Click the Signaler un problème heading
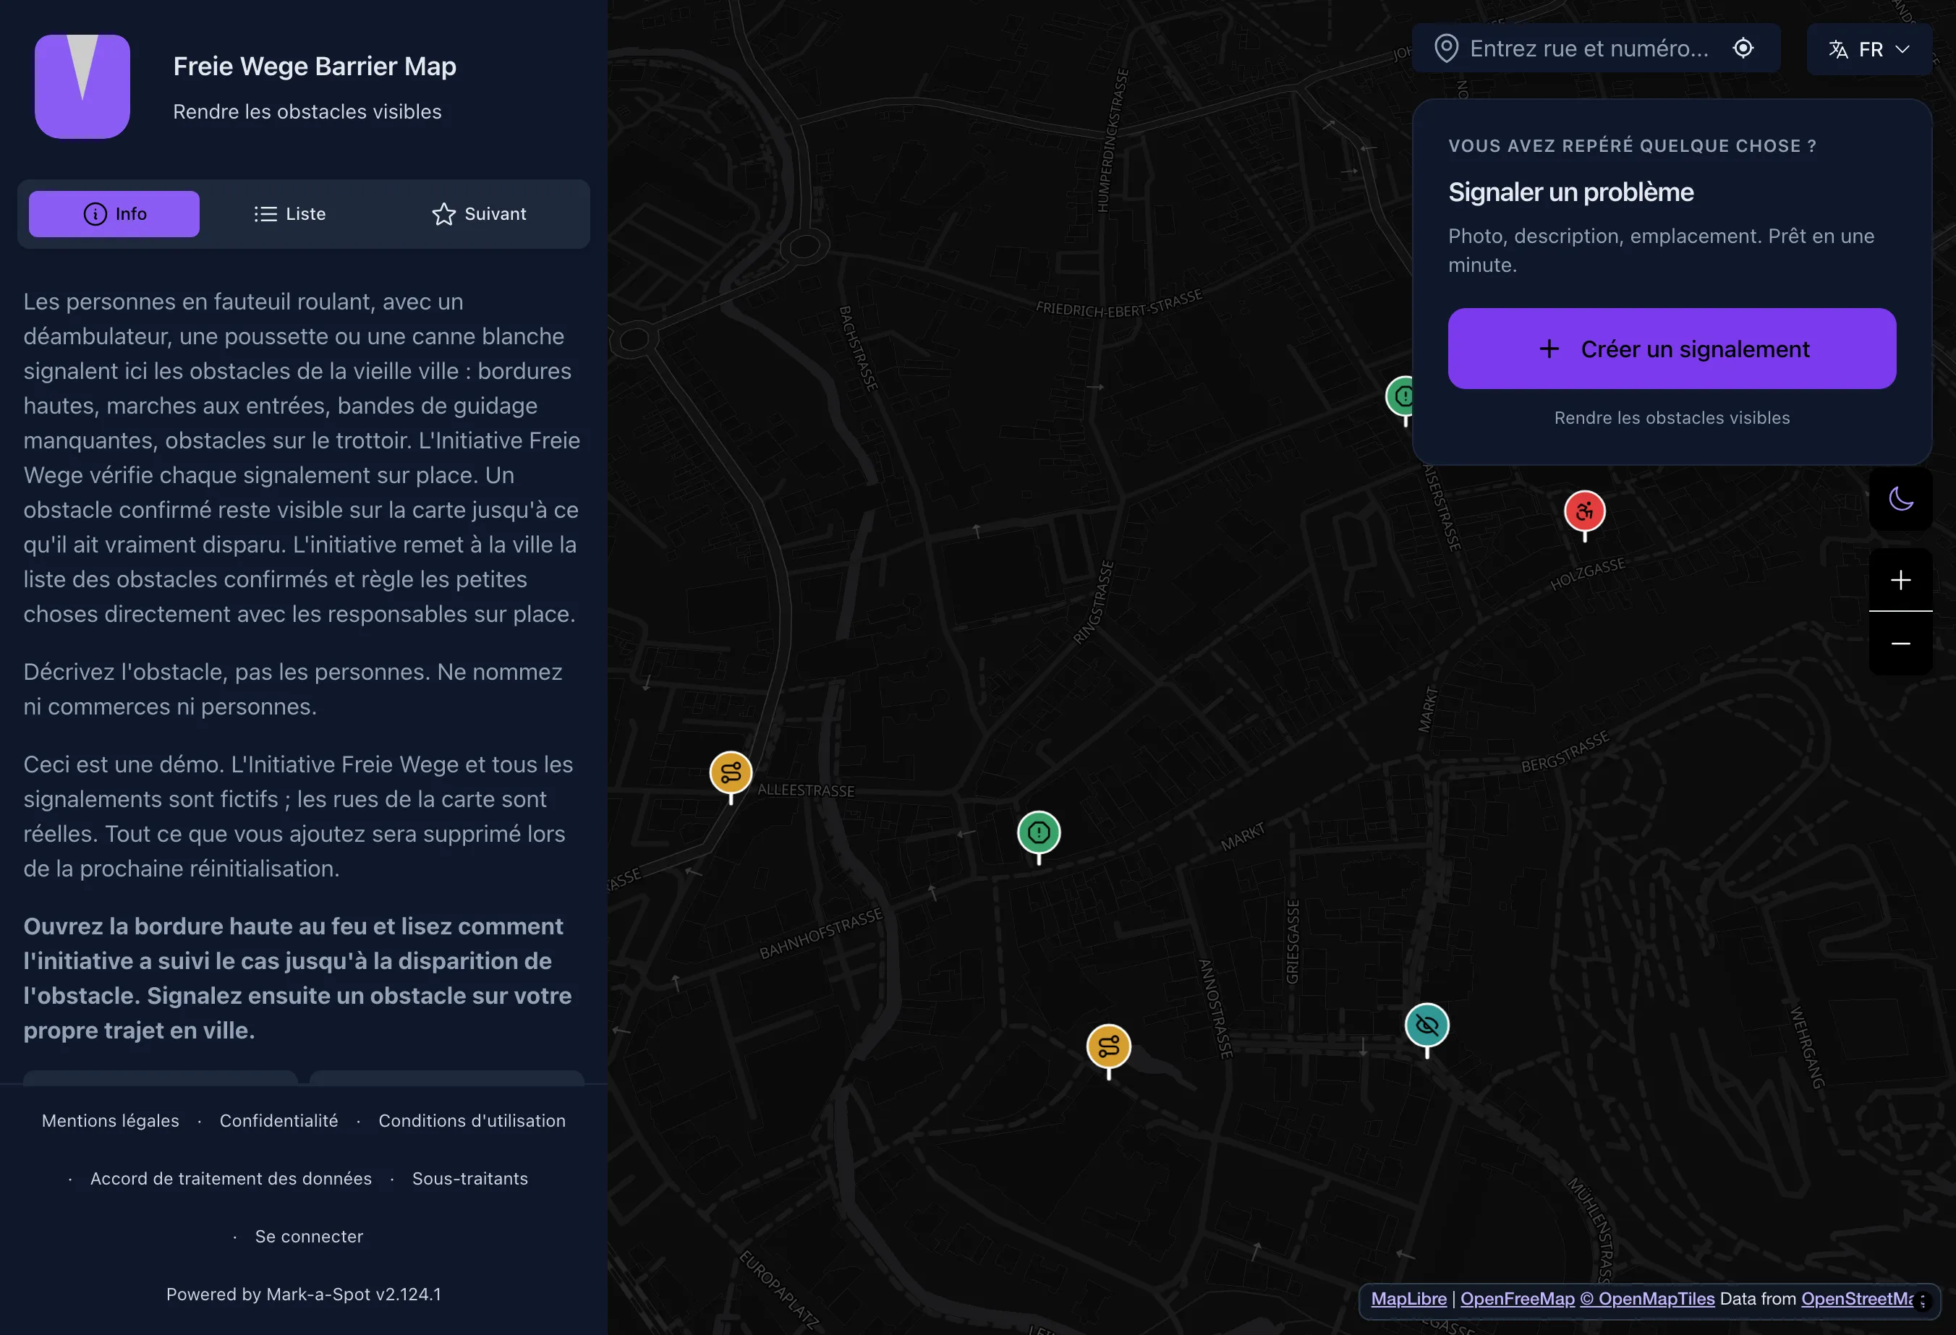Viewport: 1956px width, 1335px height. (1570, 192)
